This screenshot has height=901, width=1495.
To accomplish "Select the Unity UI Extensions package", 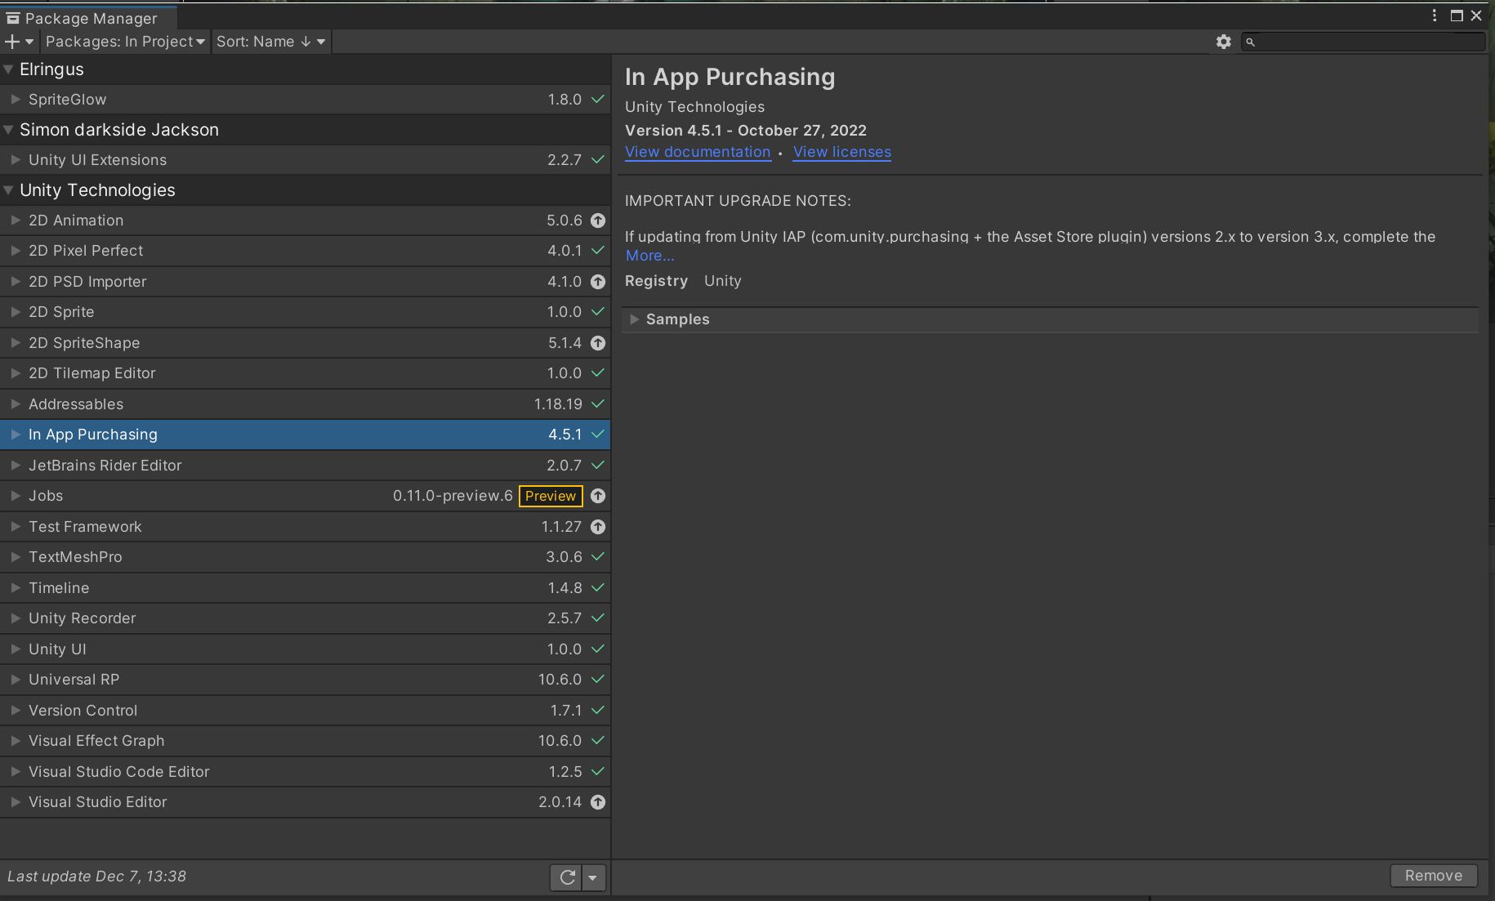I will 306,160.
